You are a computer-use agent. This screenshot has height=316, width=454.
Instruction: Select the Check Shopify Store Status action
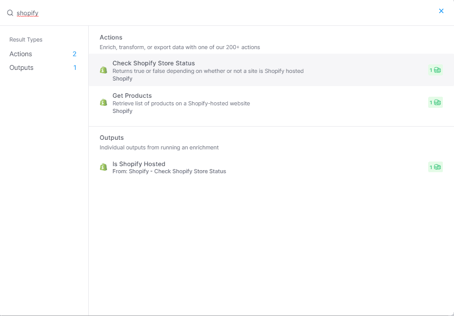click(271, 70)
